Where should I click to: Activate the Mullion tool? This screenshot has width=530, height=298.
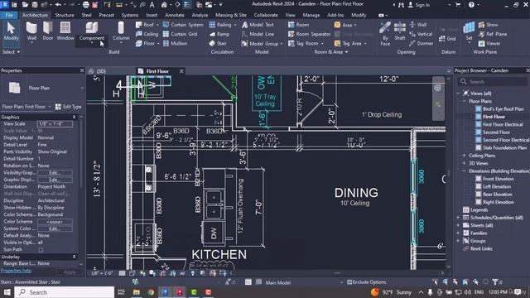click(175, 43)
